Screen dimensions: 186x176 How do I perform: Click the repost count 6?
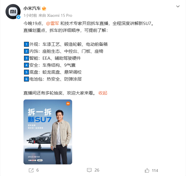point(37,170)
